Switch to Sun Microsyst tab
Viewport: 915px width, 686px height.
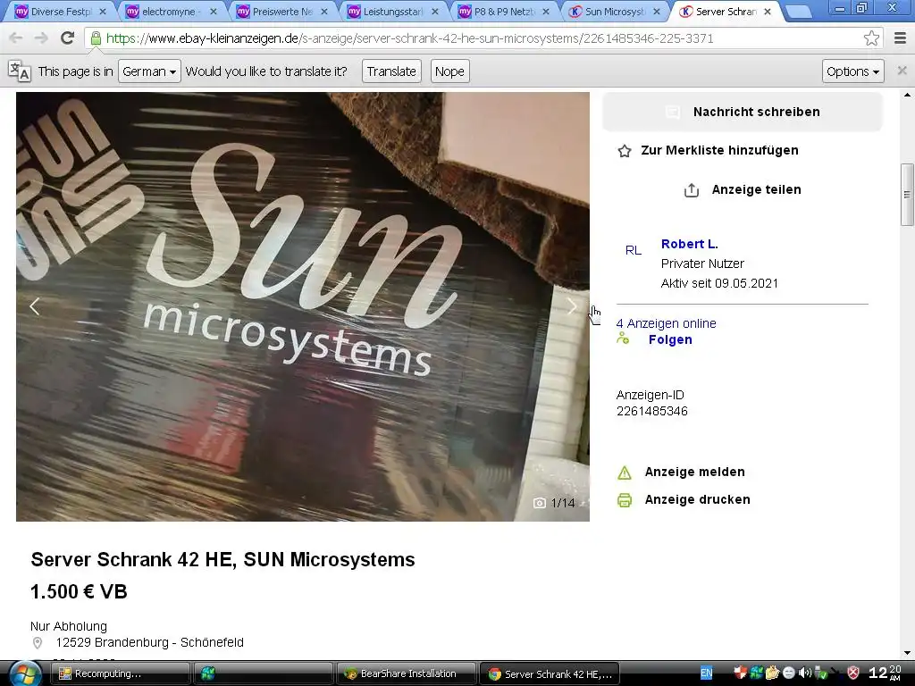tap(615, 11)
